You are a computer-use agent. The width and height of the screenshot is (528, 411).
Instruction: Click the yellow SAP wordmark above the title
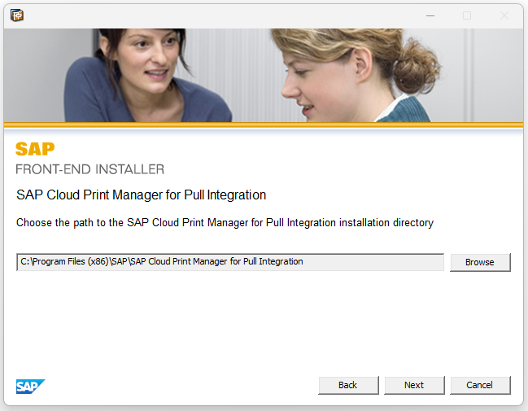pyautogui.click(x=35, y=149)
